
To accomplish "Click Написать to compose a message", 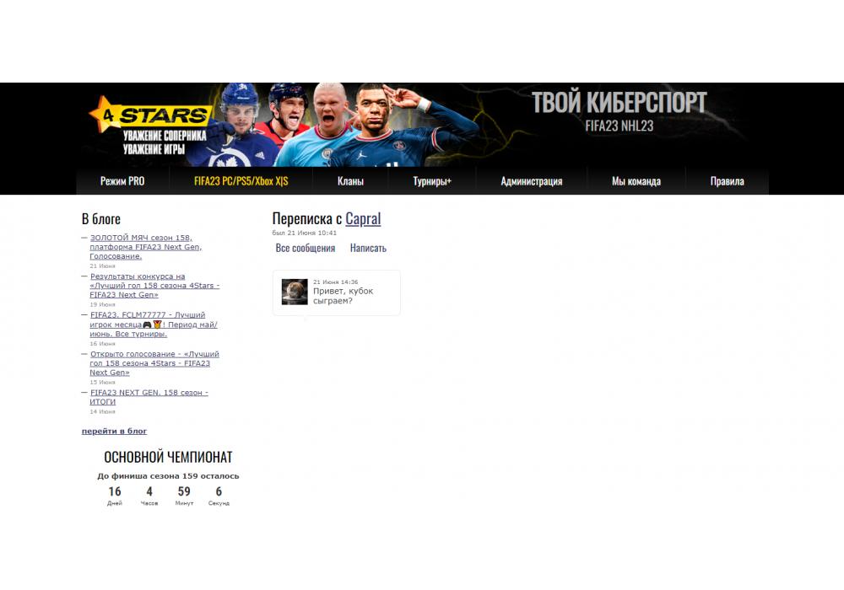I will coord(368,248).
